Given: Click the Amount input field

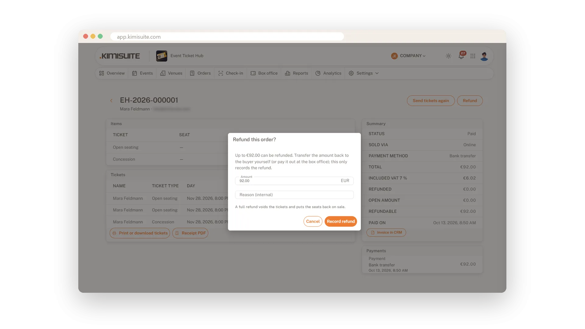Looking at the screenshot, I should [294, 181].
